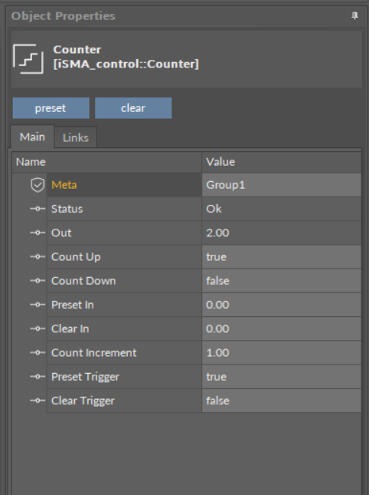
Task: Click the slot icon beside Status
Action: [x=38, y=209]
